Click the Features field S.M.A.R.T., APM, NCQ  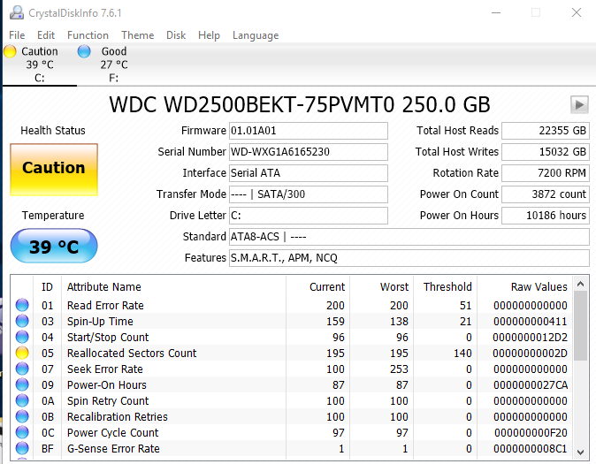tap(409, 258)
